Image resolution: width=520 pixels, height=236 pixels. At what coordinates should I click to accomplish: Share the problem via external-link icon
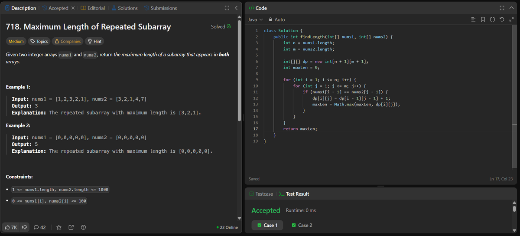pyautogui.click(x=71, y=227)
